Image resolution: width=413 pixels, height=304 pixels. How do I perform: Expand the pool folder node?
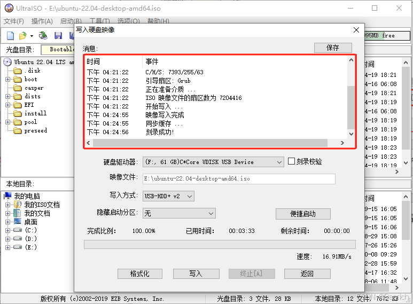pyautogui.click(x=7, y=122)
